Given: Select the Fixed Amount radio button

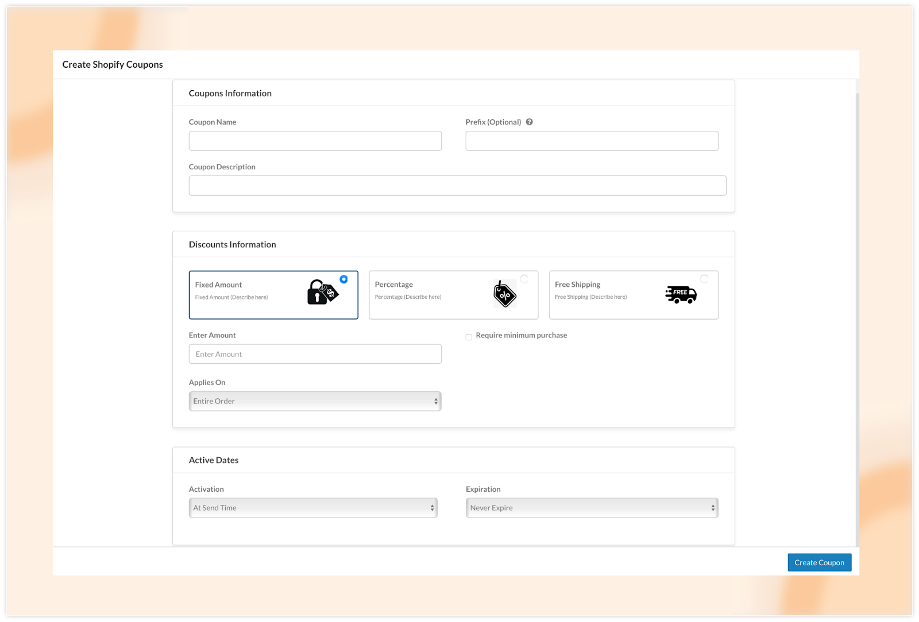Looking at the screenshot, I should pos(343,279).
